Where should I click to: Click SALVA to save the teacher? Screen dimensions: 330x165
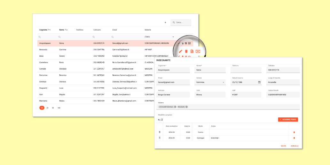tap(283, 146)
